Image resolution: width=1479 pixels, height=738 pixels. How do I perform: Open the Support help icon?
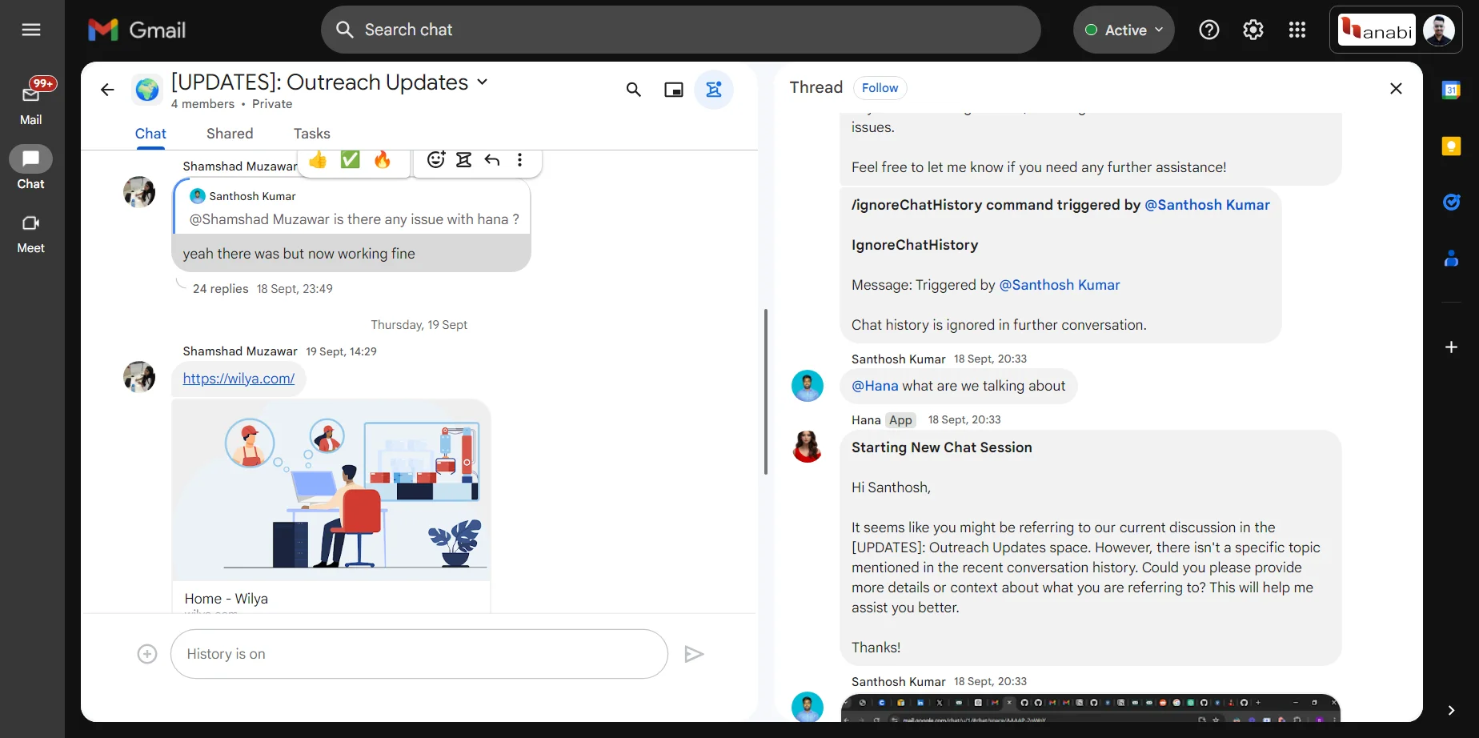(x=1209, y=30)
